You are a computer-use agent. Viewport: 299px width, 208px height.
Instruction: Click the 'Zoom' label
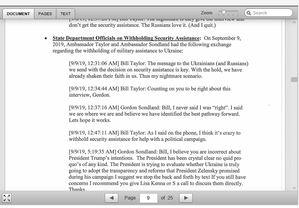tap(207, 13)
